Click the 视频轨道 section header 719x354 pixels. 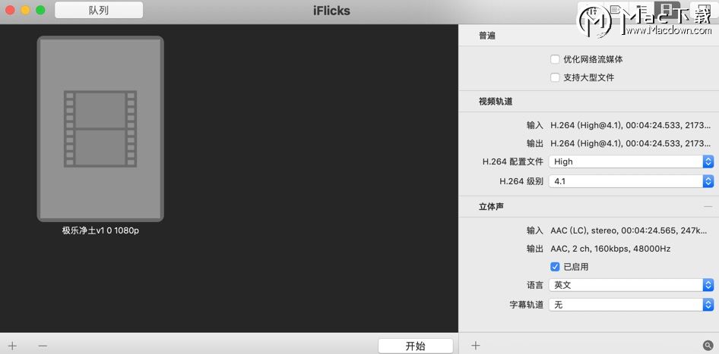pyautogui.click(x=496, y=102)
